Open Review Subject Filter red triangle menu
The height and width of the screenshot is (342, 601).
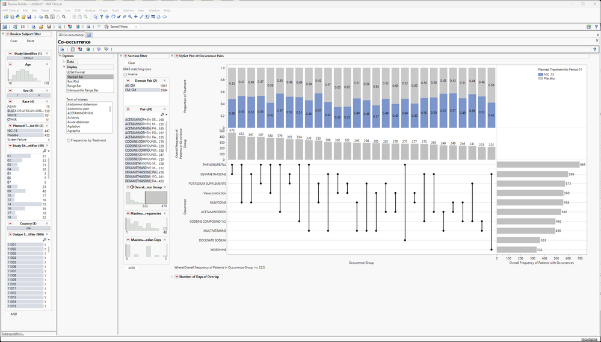click(8, 34)
